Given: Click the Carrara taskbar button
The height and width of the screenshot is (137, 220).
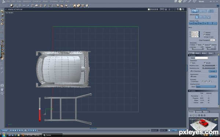Looking at the screenshot, I should pyautogui.click(x=52, y=135).
